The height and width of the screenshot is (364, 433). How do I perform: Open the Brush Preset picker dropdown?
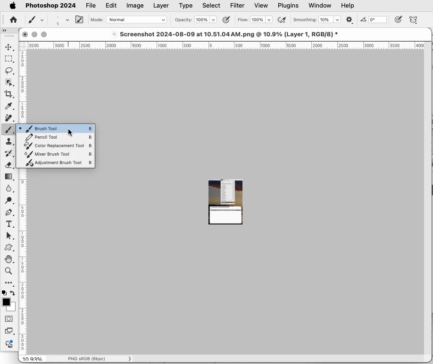tap(67, 20)
